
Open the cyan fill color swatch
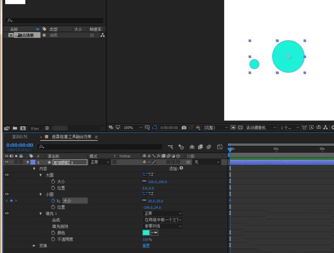(146, 233)
